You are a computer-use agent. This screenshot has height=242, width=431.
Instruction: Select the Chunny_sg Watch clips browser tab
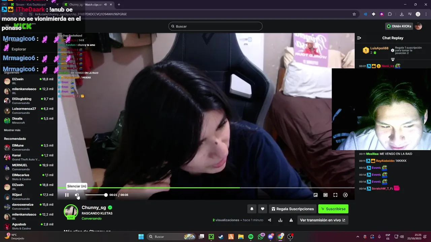pos(88,4)
